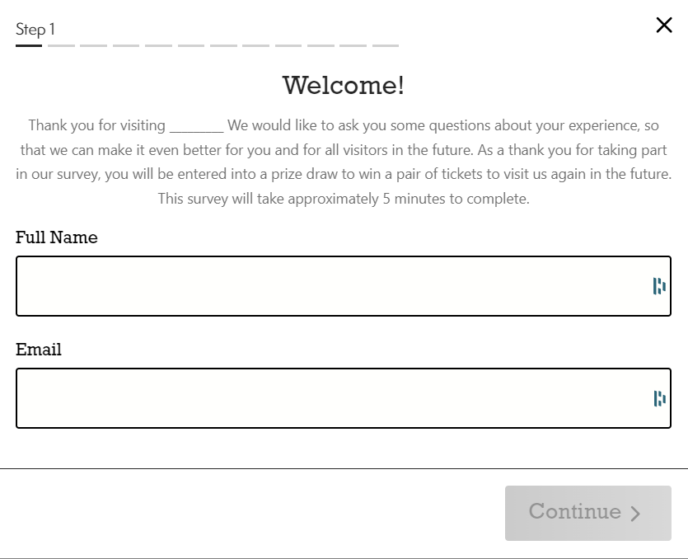Click the Continue button
688x559 pixels.
(587, 513)
